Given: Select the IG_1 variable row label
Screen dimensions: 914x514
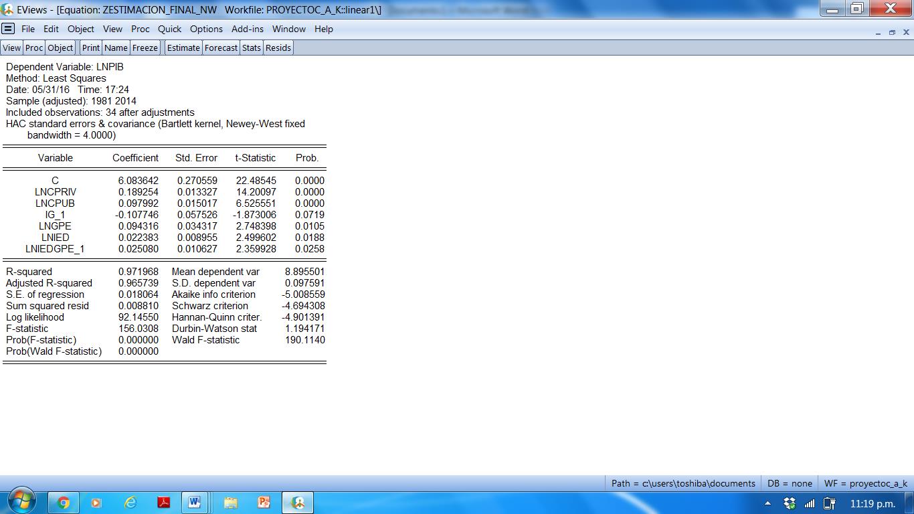Looking at the screenshot, I should [x=55, y=215].
